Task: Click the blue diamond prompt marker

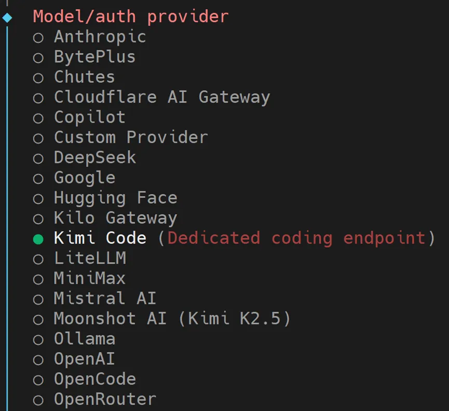Action: (7, 17)
